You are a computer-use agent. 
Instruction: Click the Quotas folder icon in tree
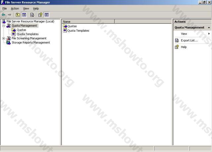tap(13, 30)
